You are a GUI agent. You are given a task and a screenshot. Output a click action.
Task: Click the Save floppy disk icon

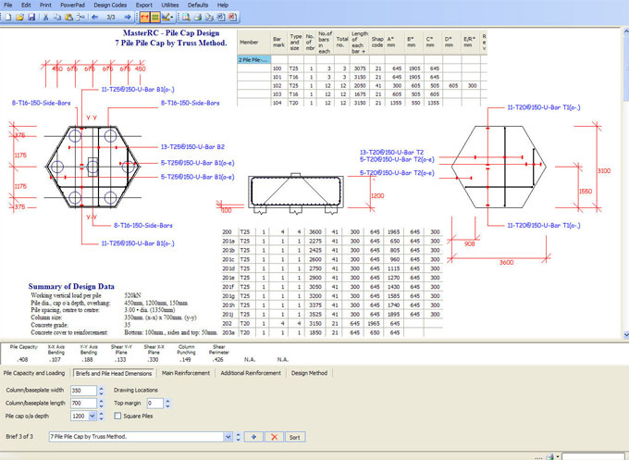pyautogui.click(x=31, y=18)
